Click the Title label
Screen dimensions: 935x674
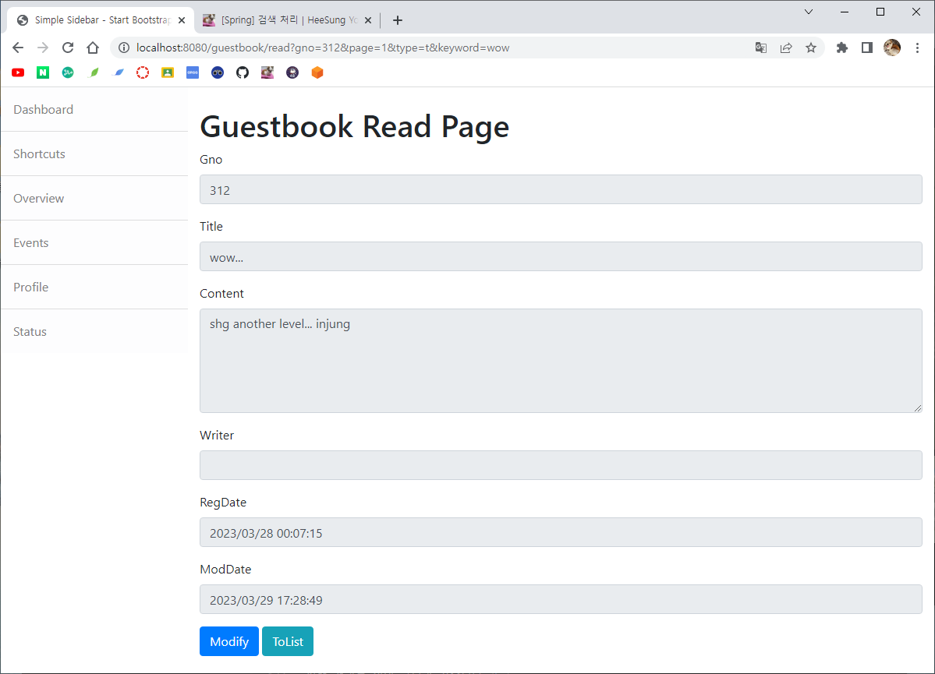tap(211, 227)
